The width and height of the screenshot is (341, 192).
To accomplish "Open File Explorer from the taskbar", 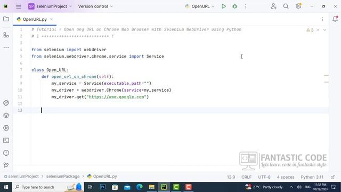I will 152,187.
